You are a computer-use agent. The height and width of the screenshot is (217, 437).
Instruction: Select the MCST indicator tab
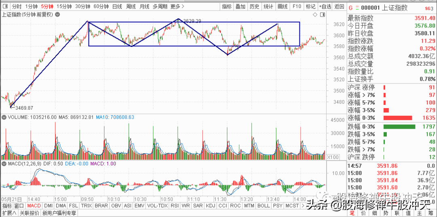coord(292,206)
